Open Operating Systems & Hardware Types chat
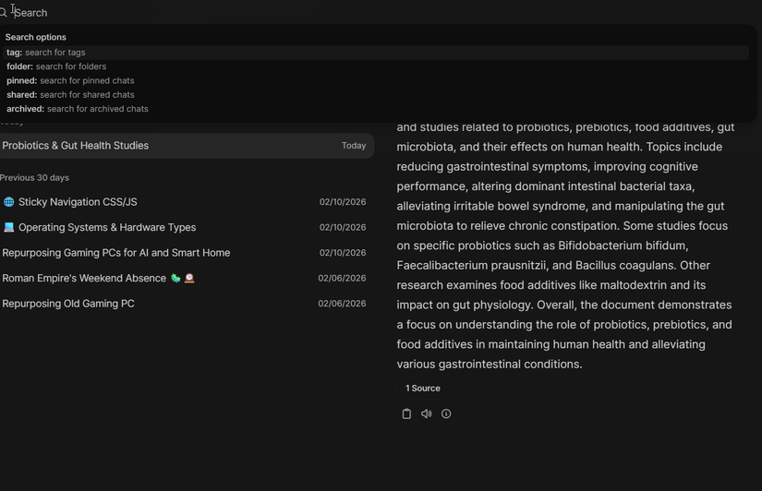762x491 pixels. click(x=187, y=227)
